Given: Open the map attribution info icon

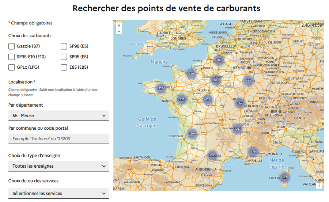Looking at the screenshot, I should (x=319, y=186).
